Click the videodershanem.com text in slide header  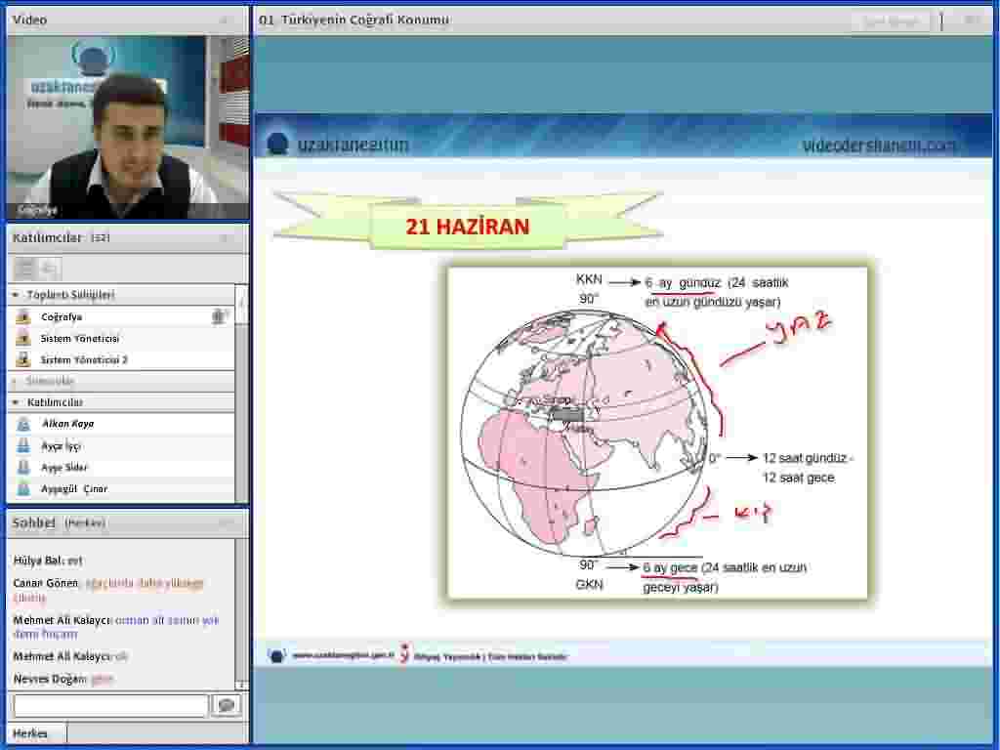point(878,146)
